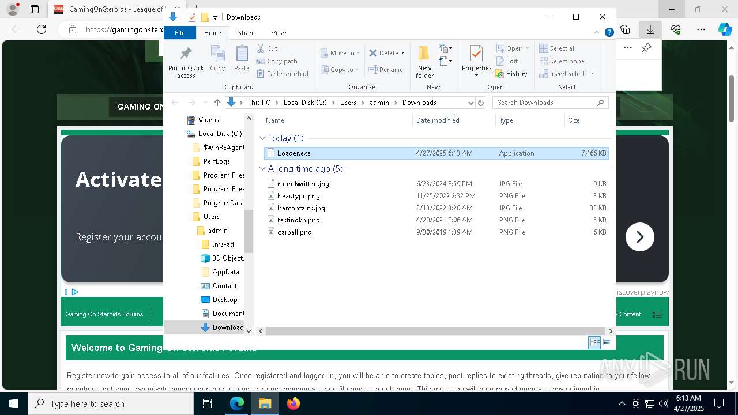Click the Search Downloads field
This screenshot has height=415, width=738.
tap(551, 103)
